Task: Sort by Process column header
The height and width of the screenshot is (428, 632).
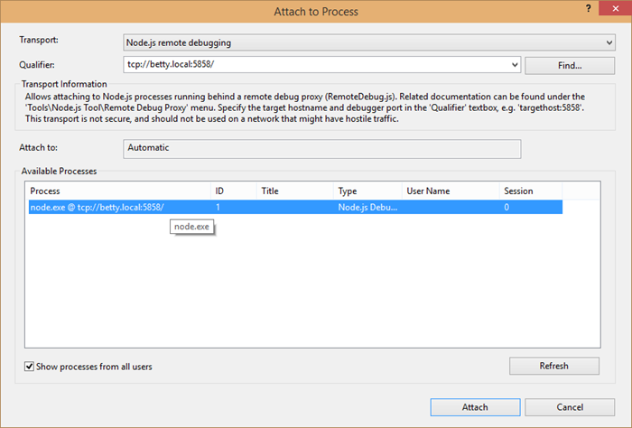Action: 117,191
